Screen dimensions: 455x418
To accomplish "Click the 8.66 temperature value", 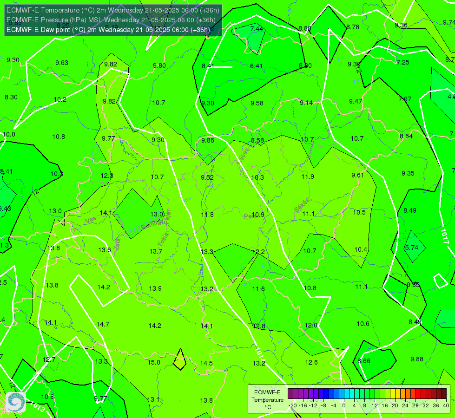I will click(x=364, y=361).
